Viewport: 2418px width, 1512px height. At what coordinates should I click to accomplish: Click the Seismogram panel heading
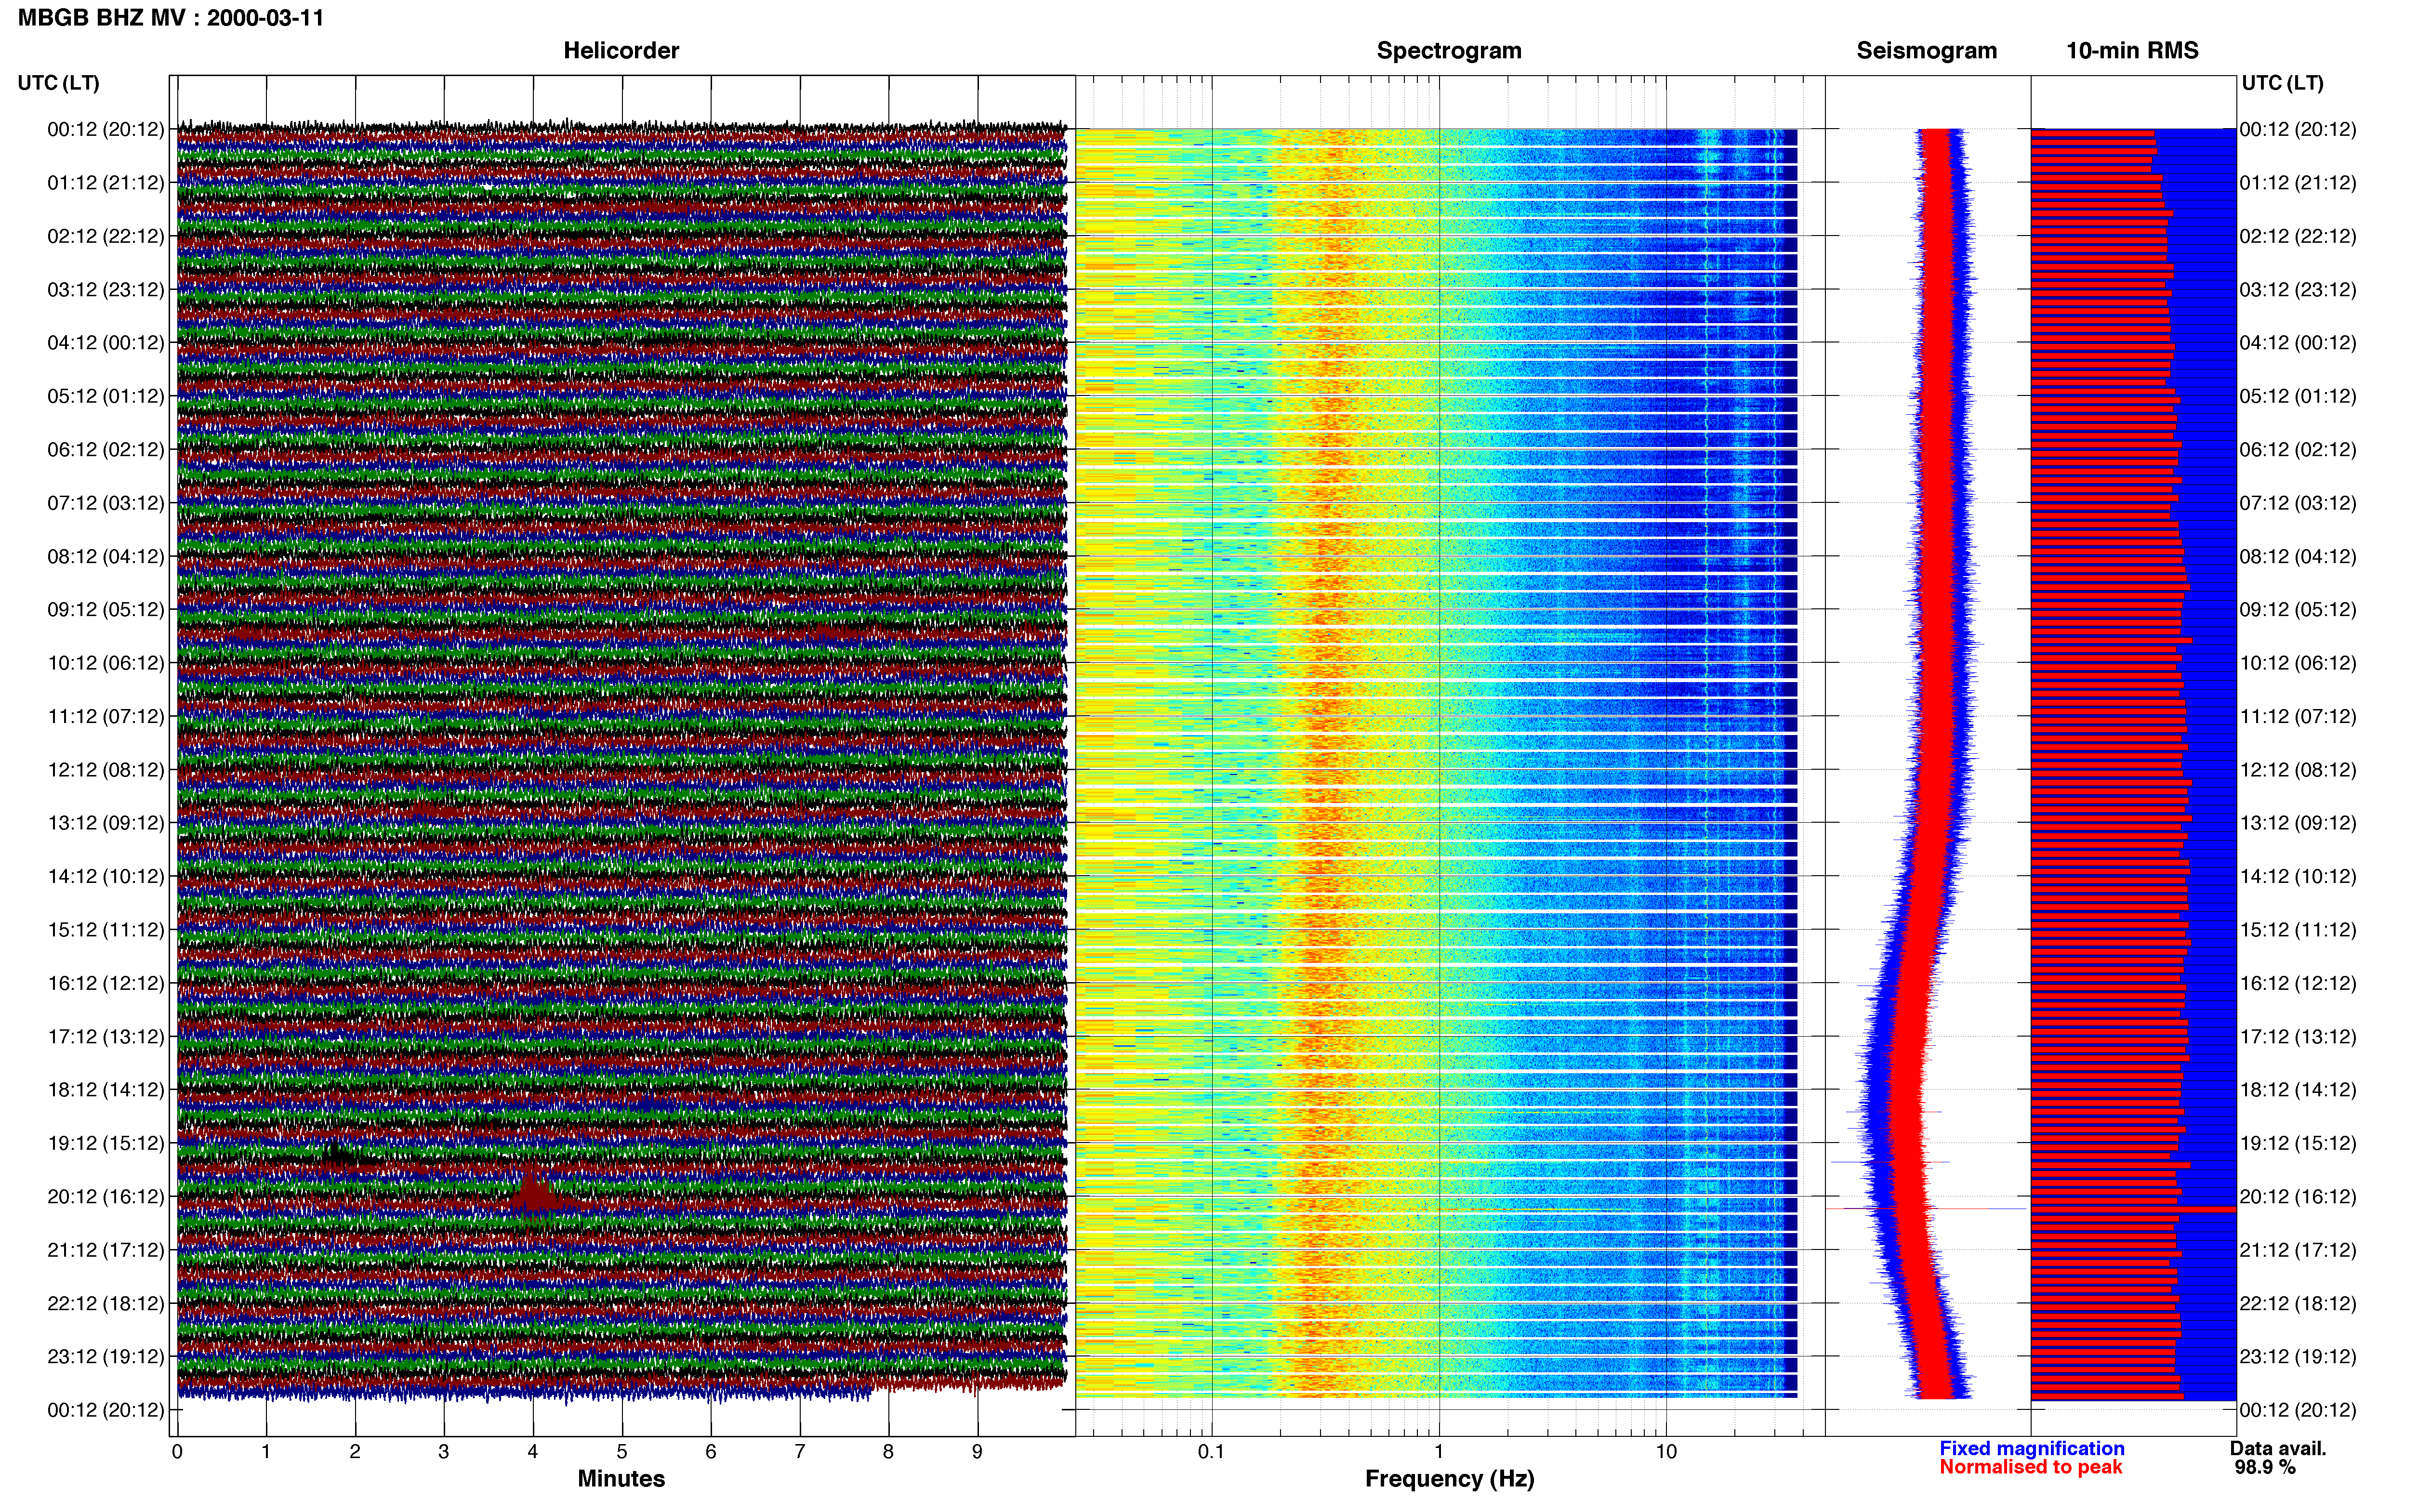pos(1927,50)
